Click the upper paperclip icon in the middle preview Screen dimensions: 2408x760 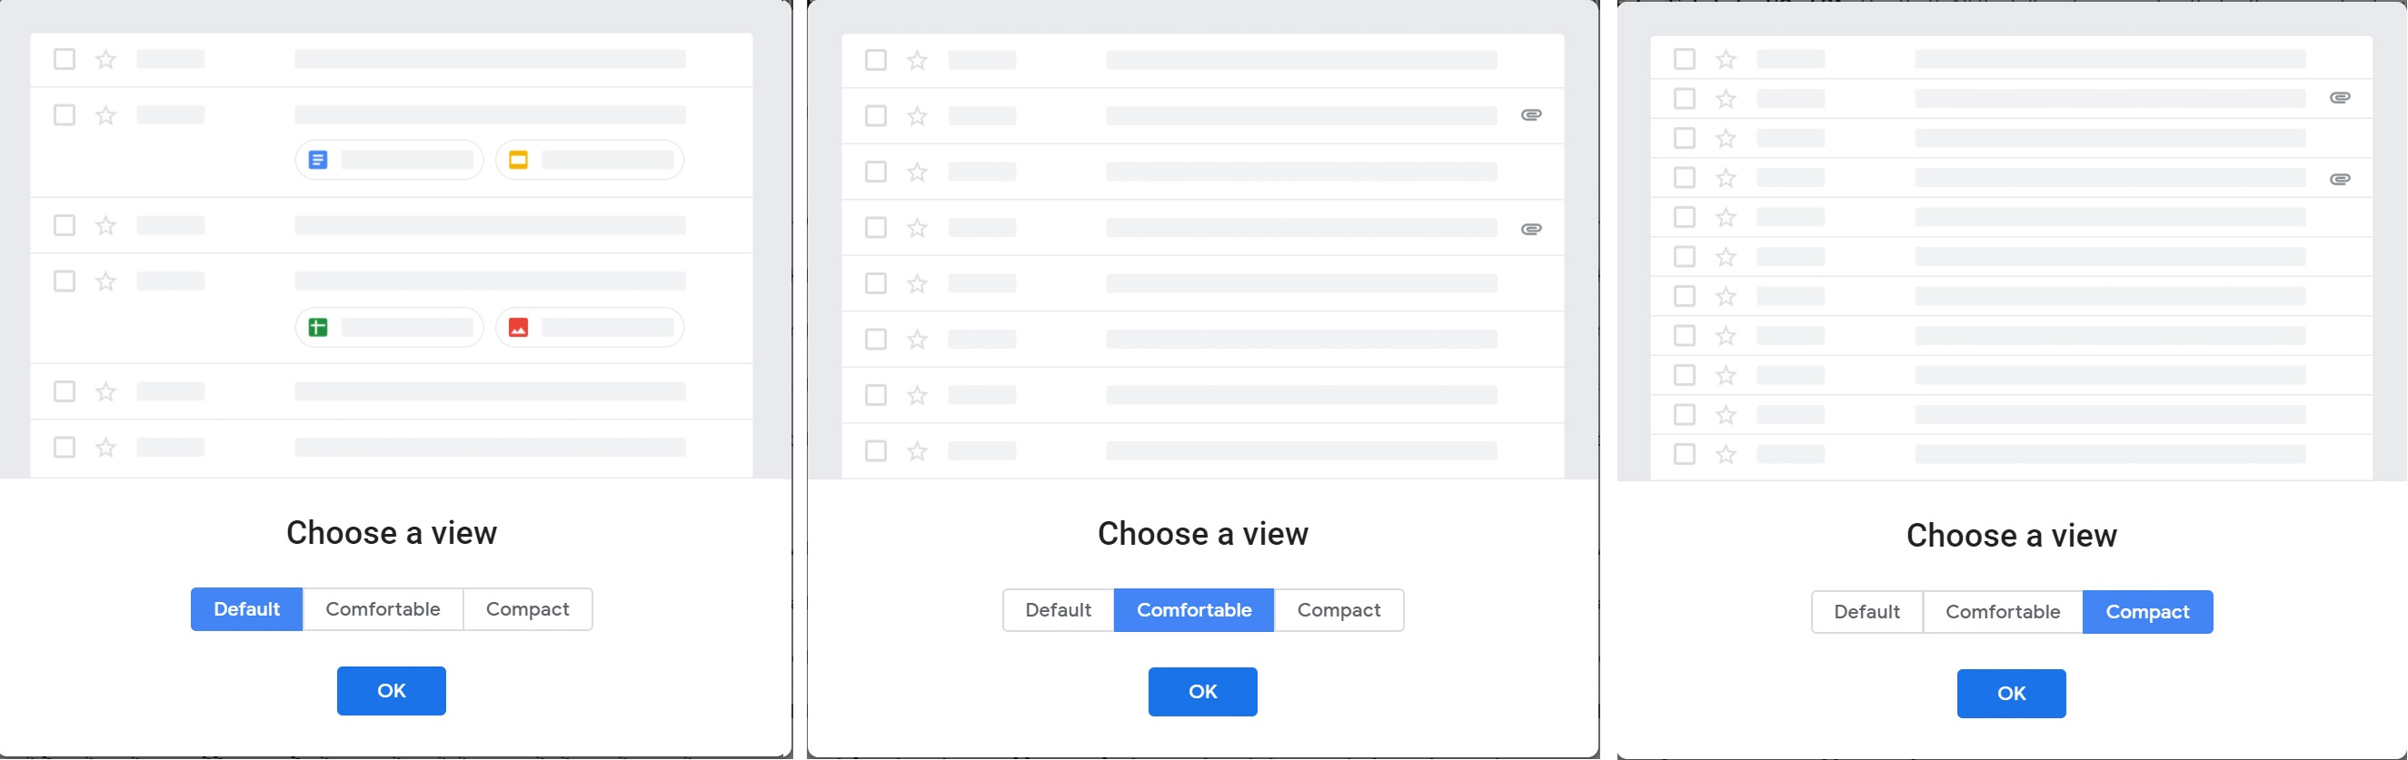1531,114
